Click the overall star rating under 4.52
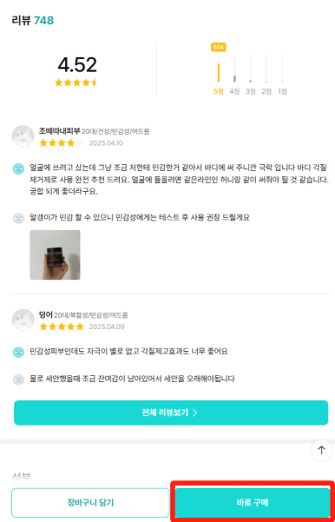This screenshot has height=522, width=335. pyautogui.click(x=76, y=83)
